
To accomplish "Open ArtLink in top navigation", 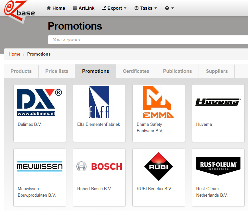I will [84, 8].
